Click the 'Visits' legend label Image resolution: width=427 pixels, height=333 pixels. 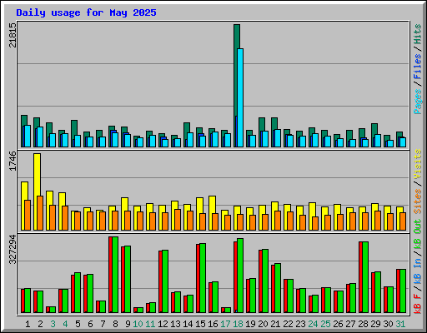click(x=418, y=164)
